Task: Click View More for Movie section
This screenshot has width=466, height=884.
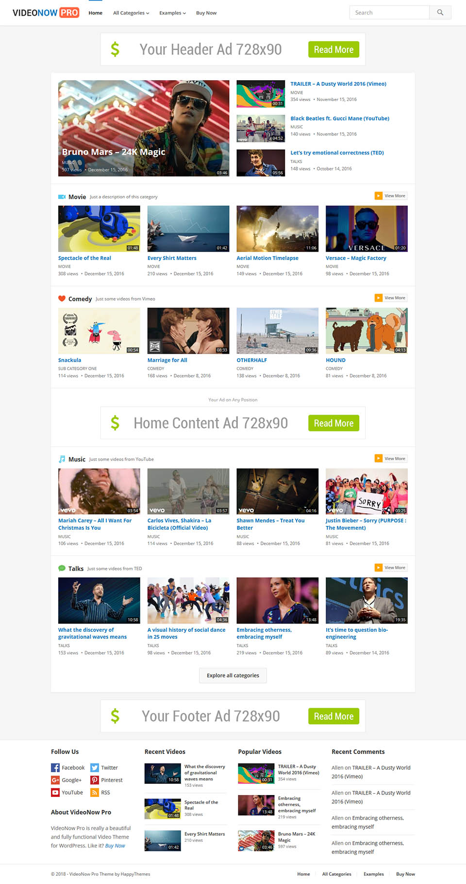Action: coord(391,196)
